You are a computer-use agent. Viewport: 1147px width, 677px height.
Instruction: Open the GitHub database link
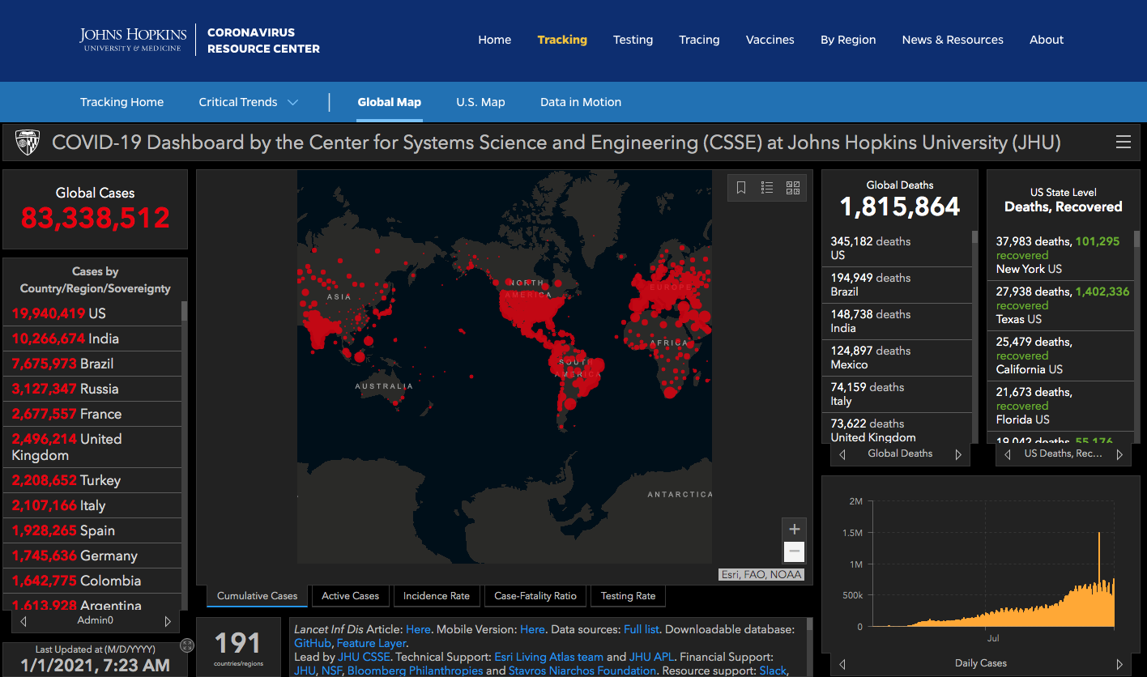[x=312, y=643]
